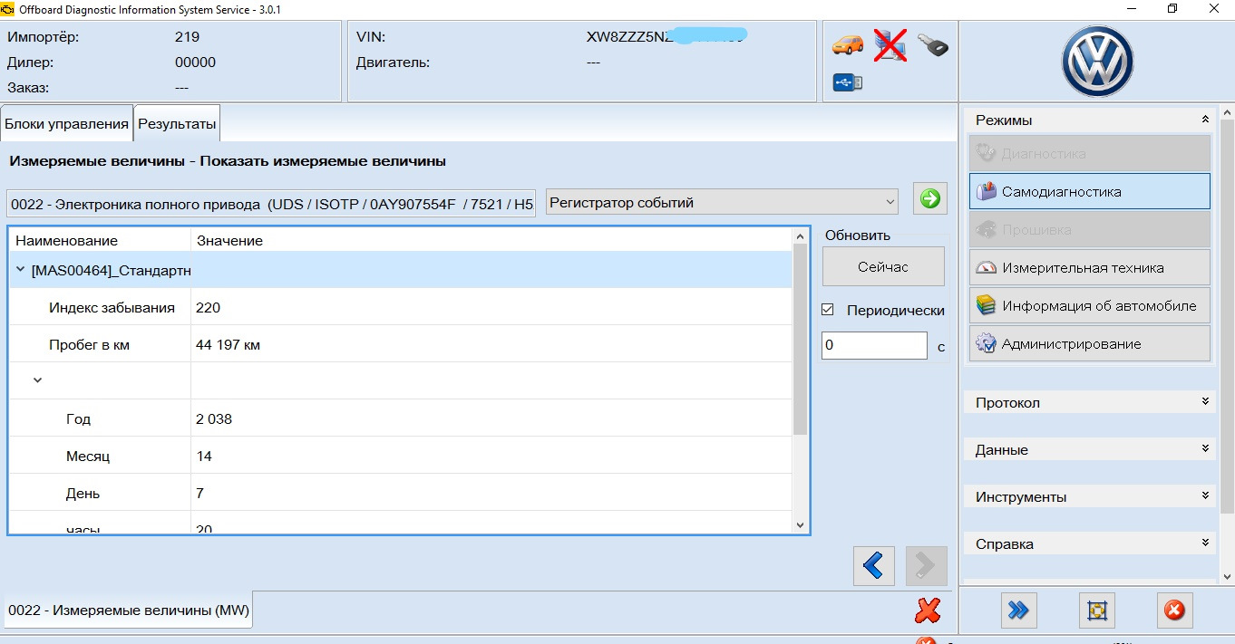The image size is (1235, 644).
Task: Click the table scroll-down arrow
Action: click(800, 524)
